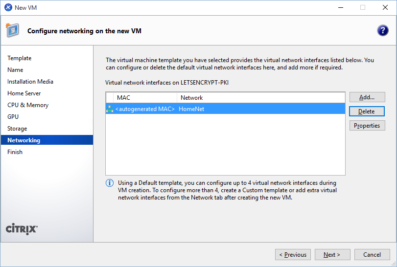
Task: Open Properties of selected interface
Action: pos(367,126)
